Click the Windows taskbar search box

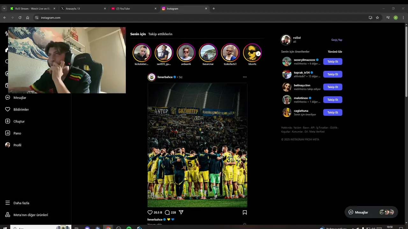40,228
